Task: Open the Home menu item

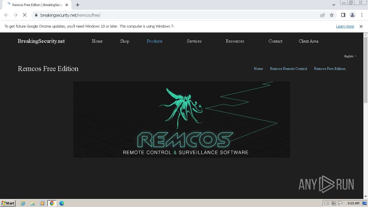Action: (97, 41)
